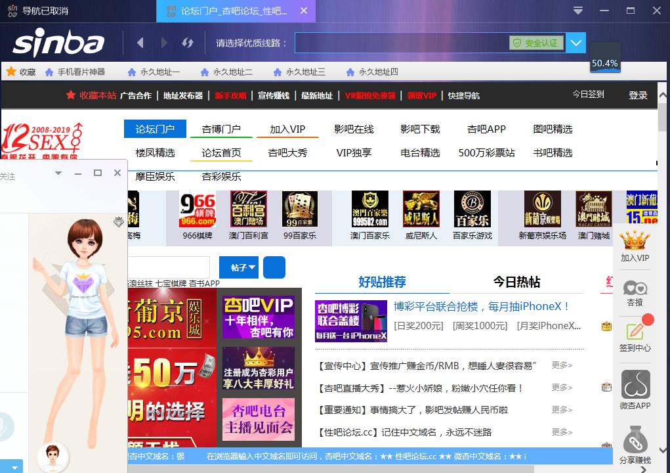Expand the line selection dropdown arrow
Image resolution: width=670 pixels, height=473 pixels.
(576, 43)
